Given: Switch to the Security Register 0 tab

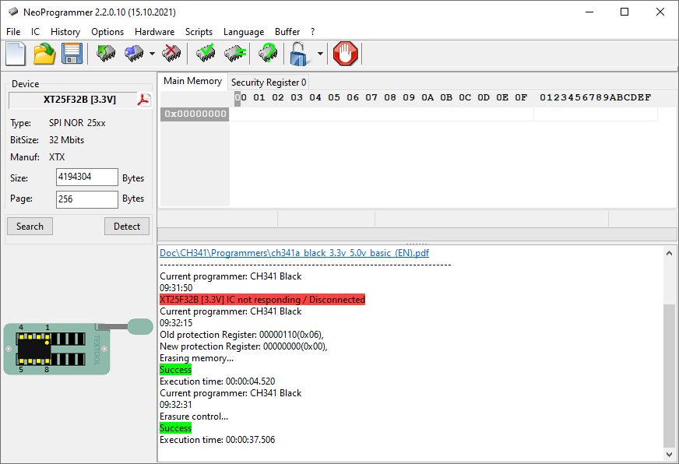Looking at the screenshot, I should [269, 83].
